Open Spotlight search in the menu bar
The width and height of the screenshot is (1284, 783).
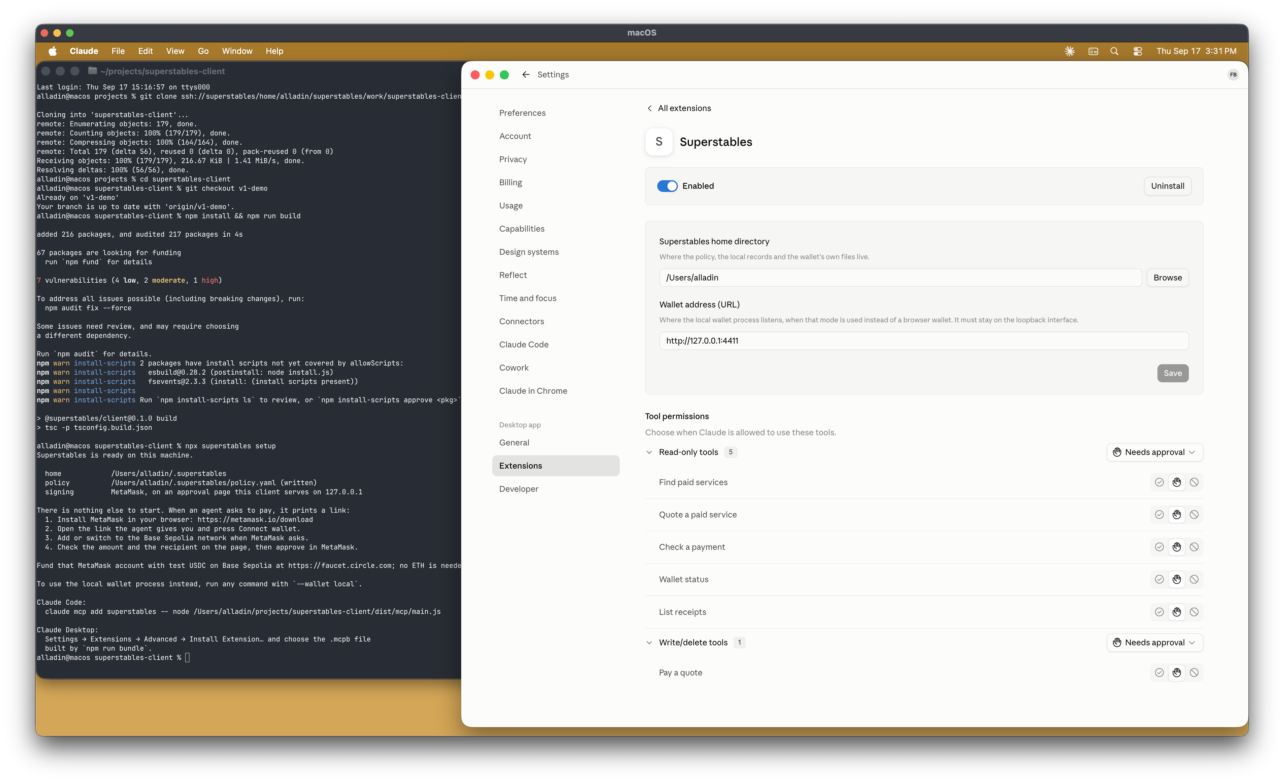coord(1114,51)
